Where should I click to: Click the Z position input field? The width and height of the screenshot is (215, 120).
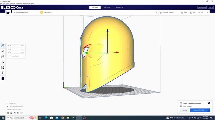pos(16,52)
